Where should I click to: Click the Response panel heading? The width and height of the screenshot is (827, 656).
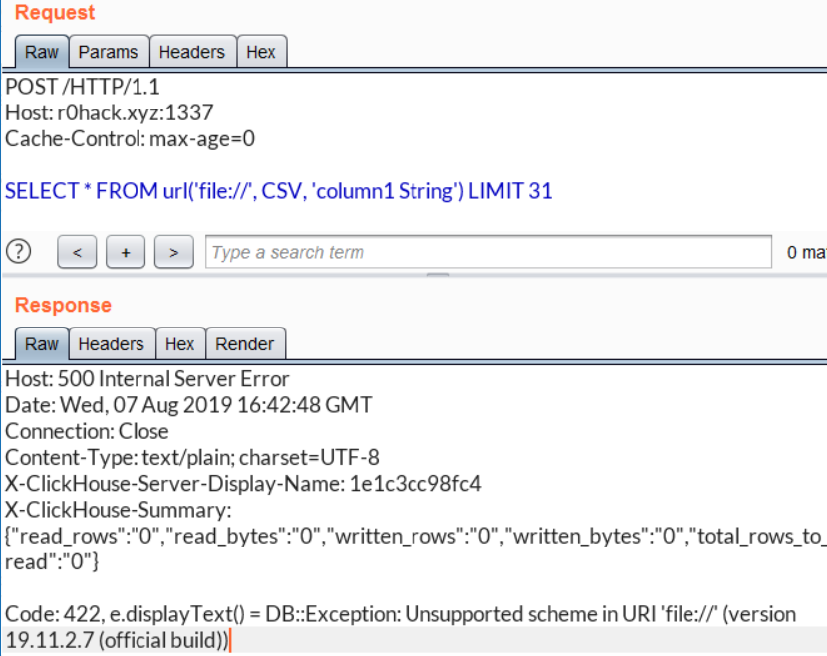pos(64,305)
